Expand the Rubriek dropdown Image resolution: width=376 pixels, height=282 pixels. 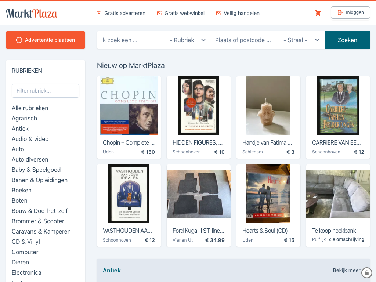coord(187,40)
